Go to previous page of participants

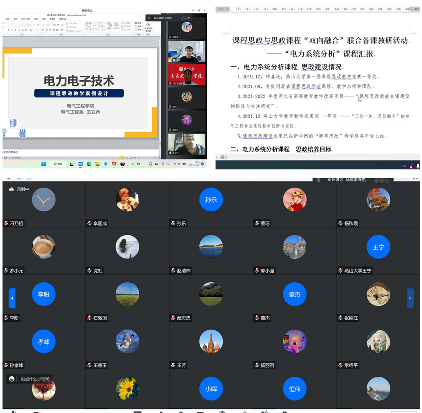point(12,298)
